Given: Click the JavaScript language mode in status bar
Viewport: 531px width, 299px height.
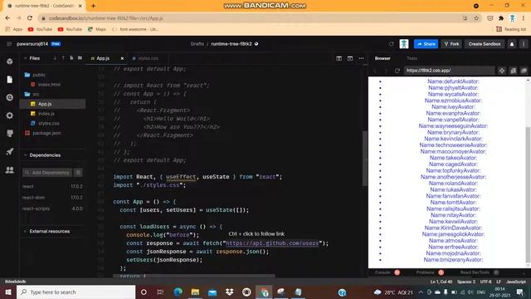Looking at the screenshot, I should [516, 282].
